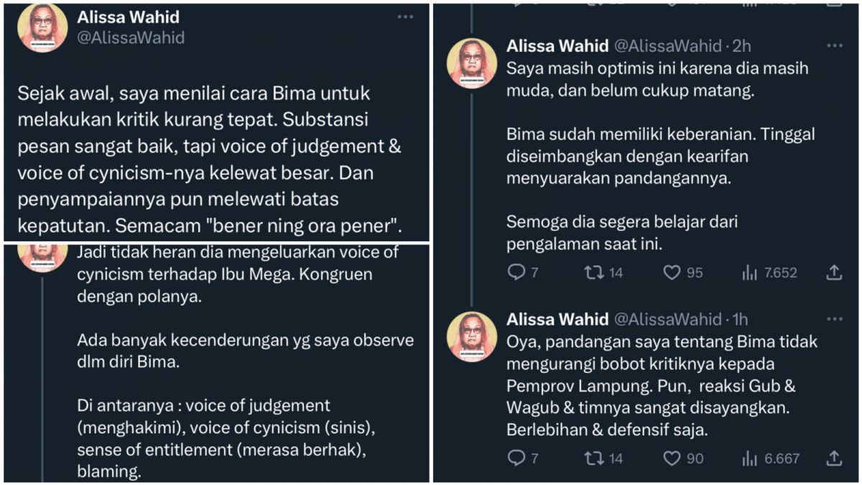Click the analytics icon showing 6.667 views
The height and width of the screenshot is (485, 862).
(x=750, y=458)
